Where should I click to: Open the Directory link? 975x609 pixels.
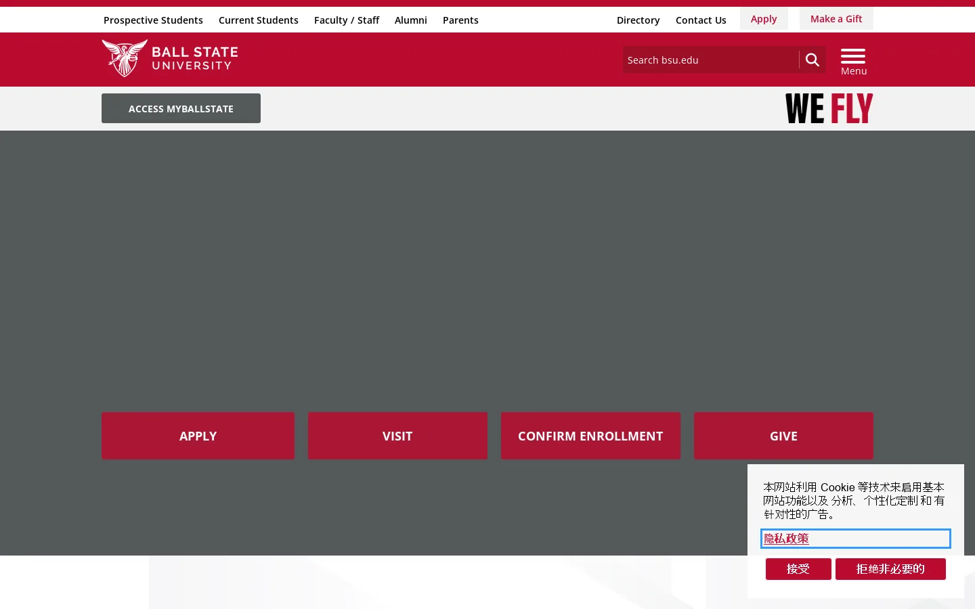click(x=638, y=20)
